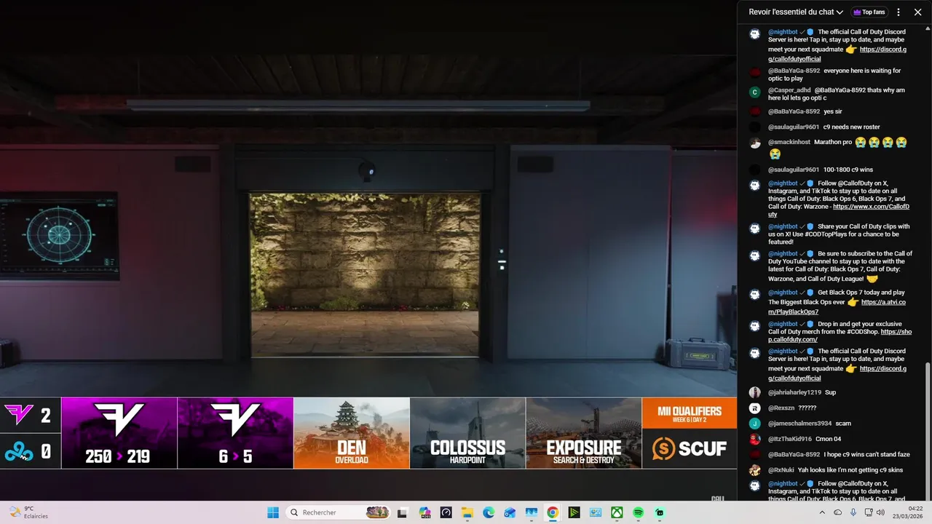Screen dimensions: 932x524
Task: Switch to Google Chrome in taskbar
Action: 553,512
